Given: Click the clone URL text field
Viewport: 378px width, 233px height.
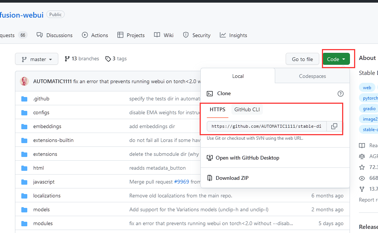Looking at the screenshot, I should tap(267, 126).
